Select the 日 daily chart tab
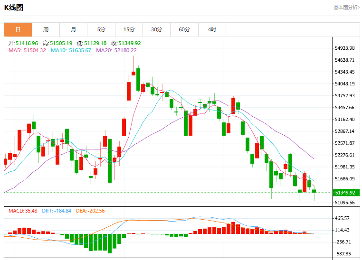This screenshot has height=260, width=362. point(18,29)
